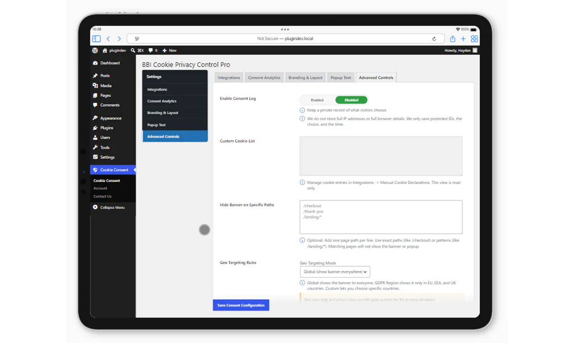The width and height of the screenshot is (574, 343).
Task: Click info icon beside IP addresses note
Action: tap(302, 119)
